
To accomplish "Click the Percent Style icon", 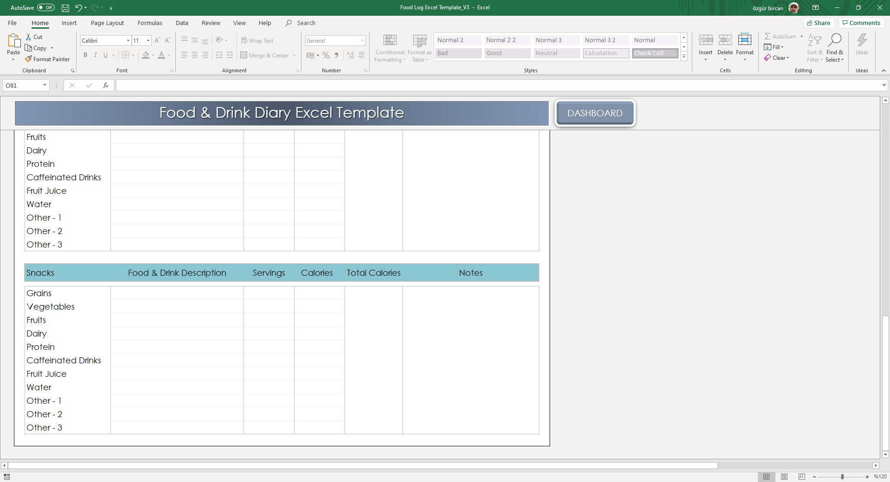I will [x=325, y=55].
